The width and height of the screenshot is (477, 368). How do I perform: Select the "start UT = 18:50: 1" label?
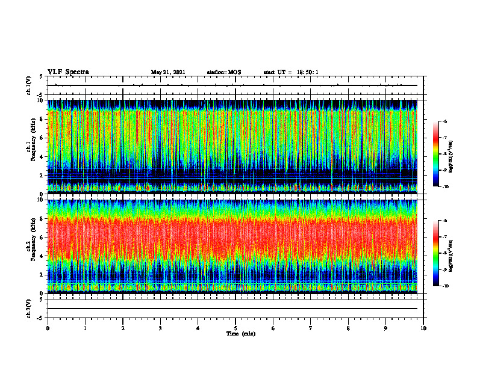[x=291, y=72]
